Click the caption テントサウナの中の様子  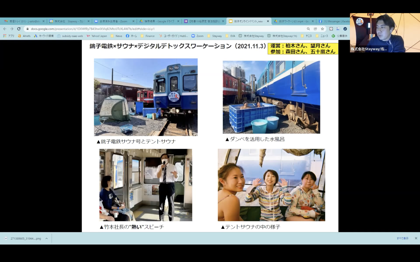point(251,227)
